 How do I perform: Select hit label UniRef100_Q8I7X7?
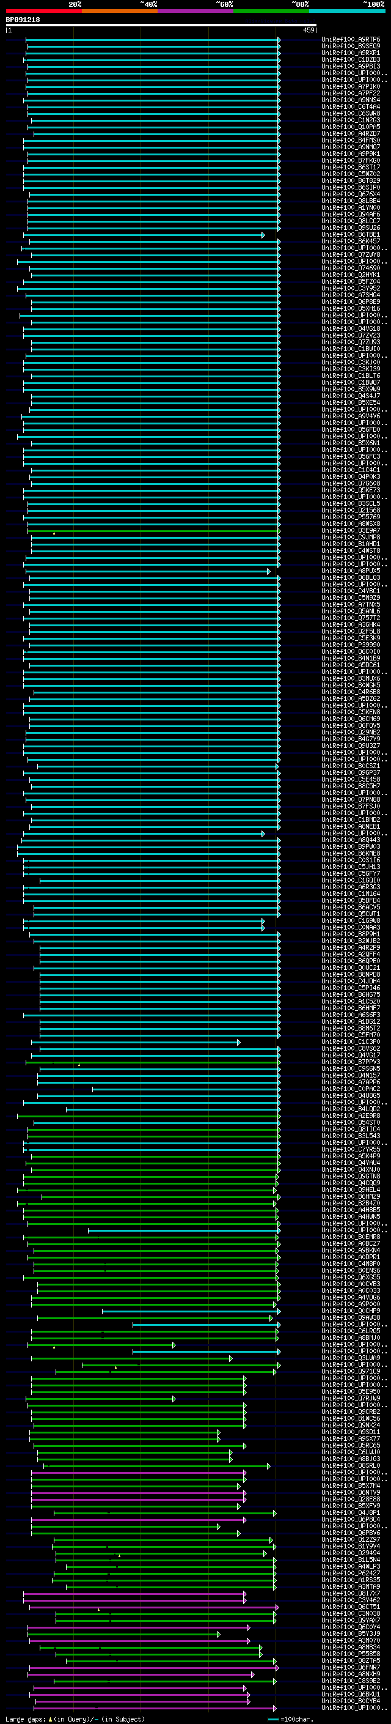(x=351, y=1594)
